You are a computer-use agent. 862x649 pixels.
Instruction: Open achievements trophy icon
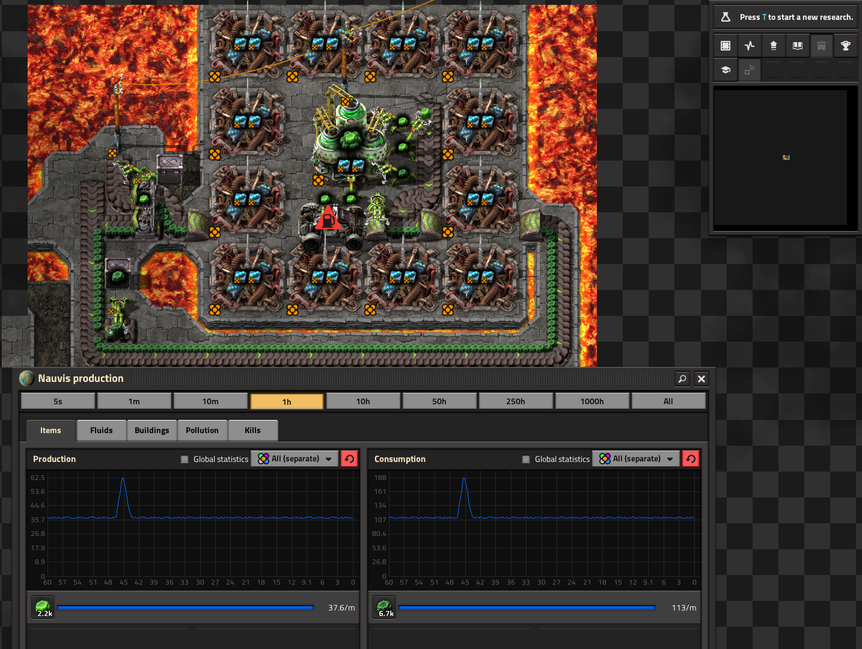pyautogui.click(x=846, y=46)
